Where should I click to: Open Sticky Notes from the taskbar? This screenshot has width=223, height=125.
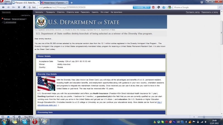point(14,122)
